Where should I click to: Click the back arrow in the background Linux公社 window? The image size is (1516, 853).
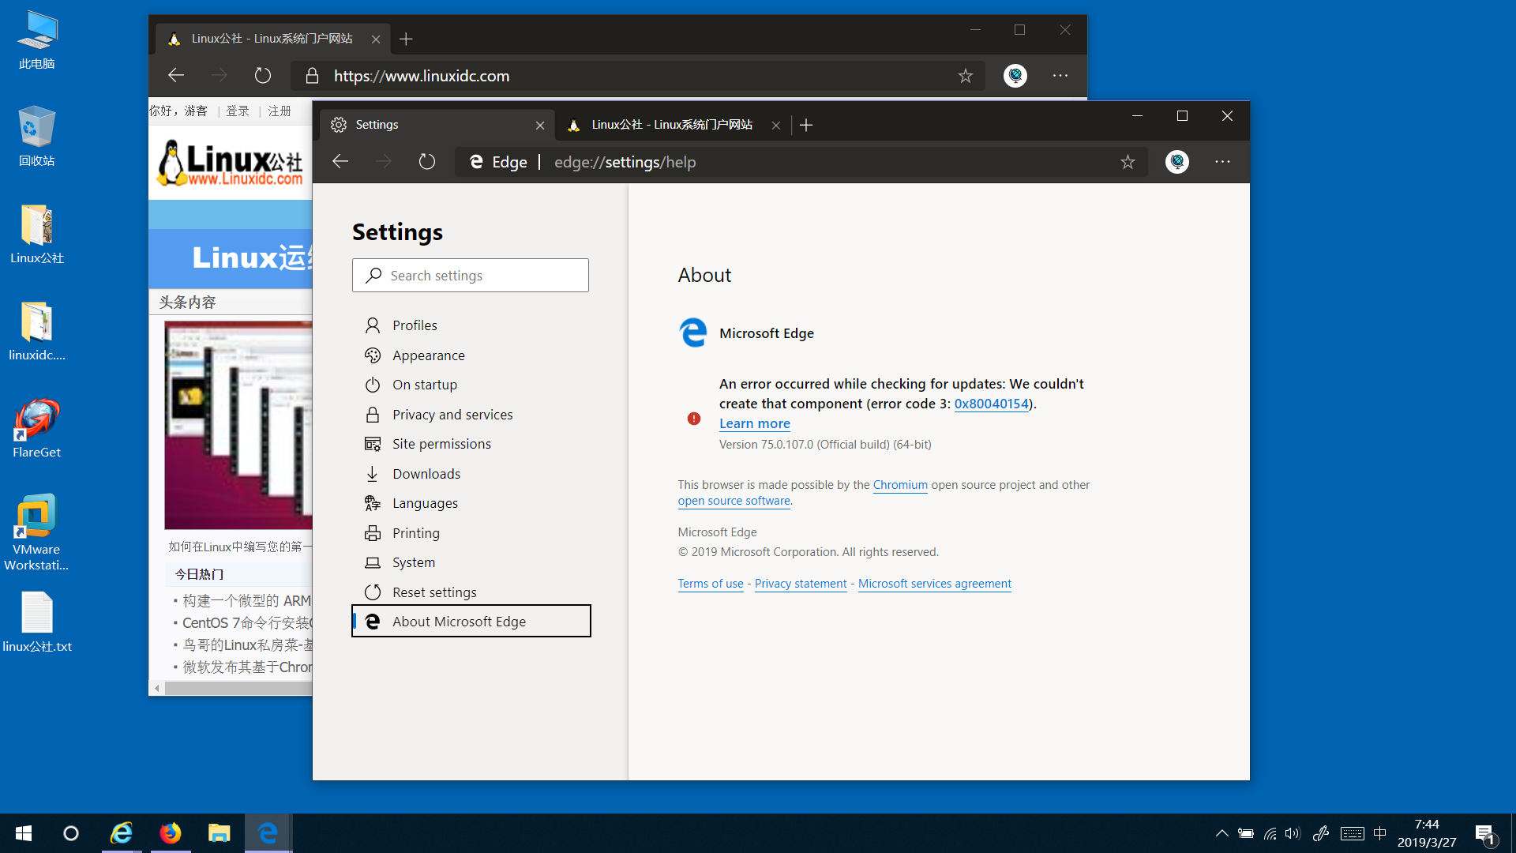point(176,76)
